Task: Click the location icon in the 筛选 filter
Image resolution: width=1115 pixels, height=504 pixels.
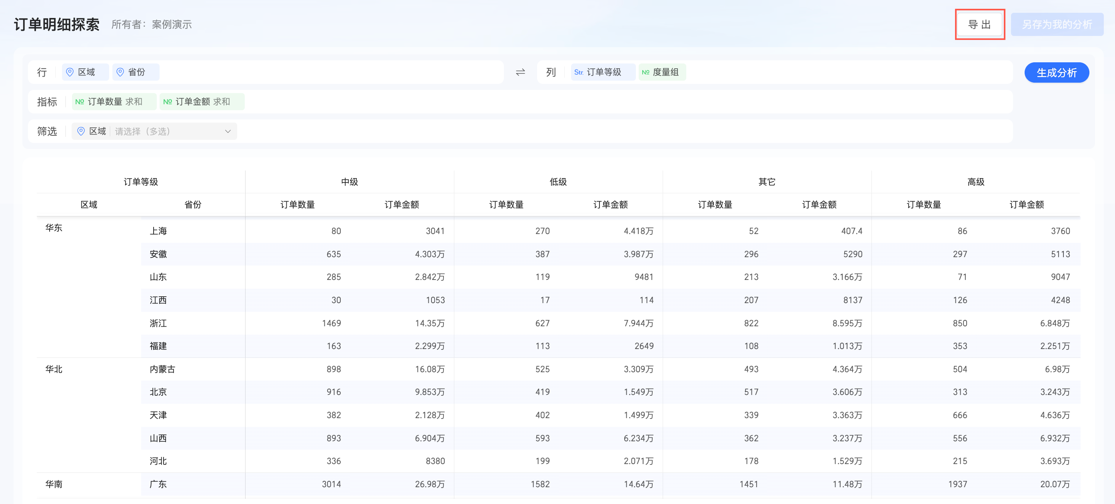Action: point(81,131)
